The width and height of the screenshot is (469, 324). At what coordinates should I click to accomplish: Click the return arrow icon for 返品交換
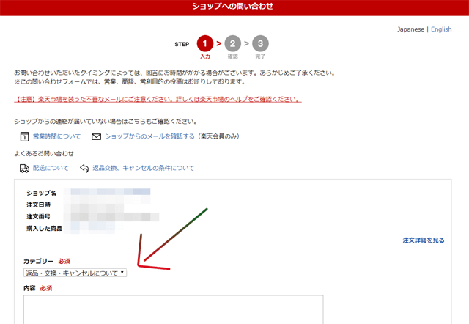pyautogui.click(x=84, y=169)
